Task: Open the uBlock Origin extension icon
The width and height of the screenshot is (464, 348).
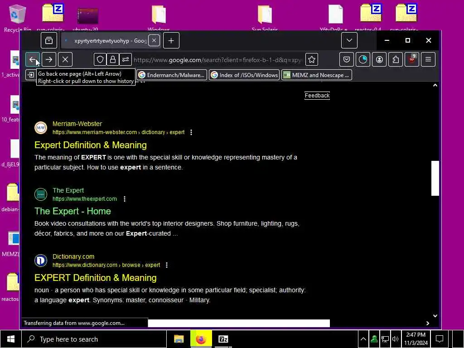Action: pyautogui.click(x=412, y=59)
